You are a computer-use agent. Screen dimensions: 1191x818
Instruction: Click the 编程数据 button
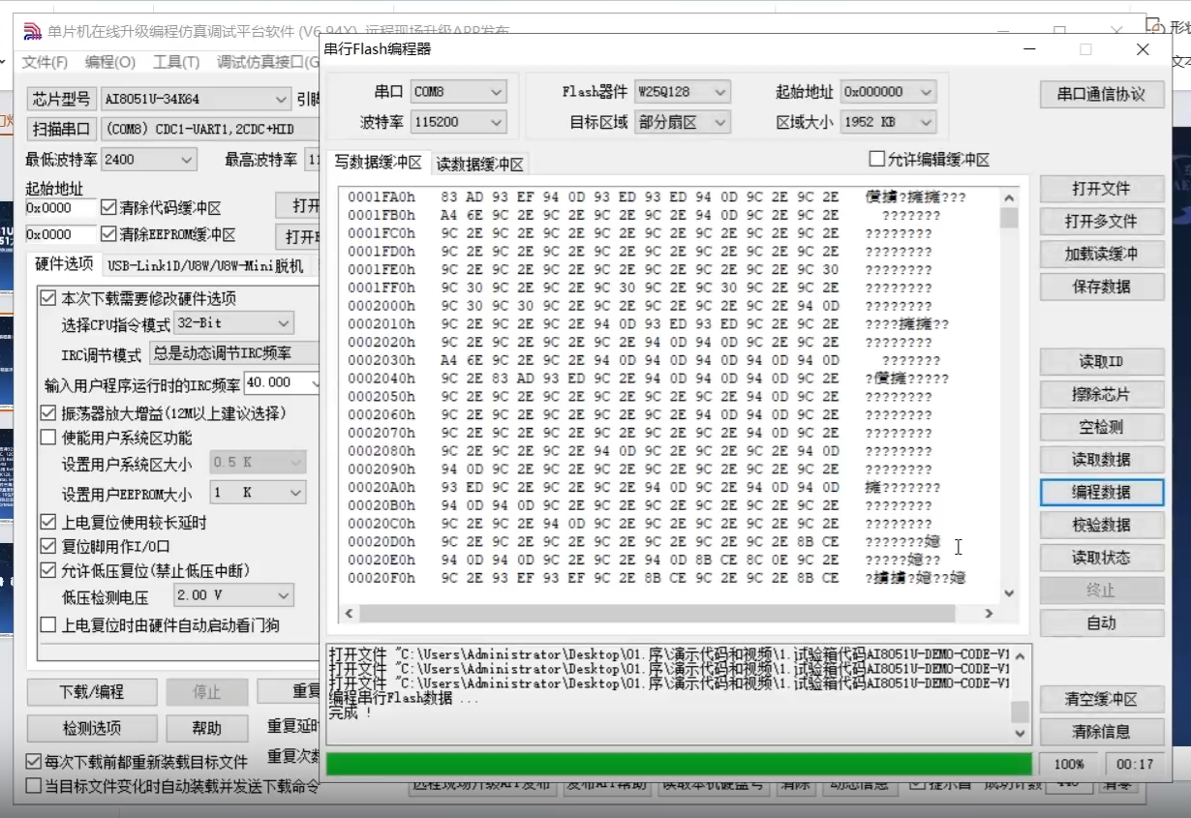pos(1101,492)
